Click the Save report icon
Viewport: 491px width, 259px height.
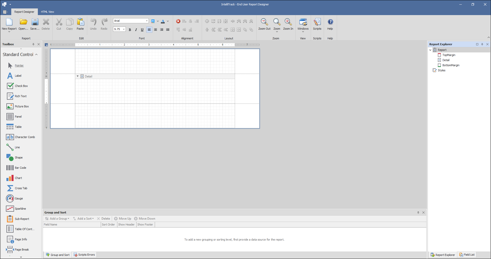(35, 22)
